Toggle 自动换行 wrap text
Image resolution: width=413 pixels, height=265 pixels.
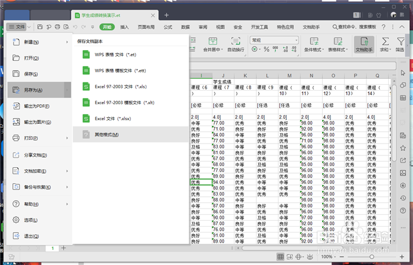click(x=236, y=44)
